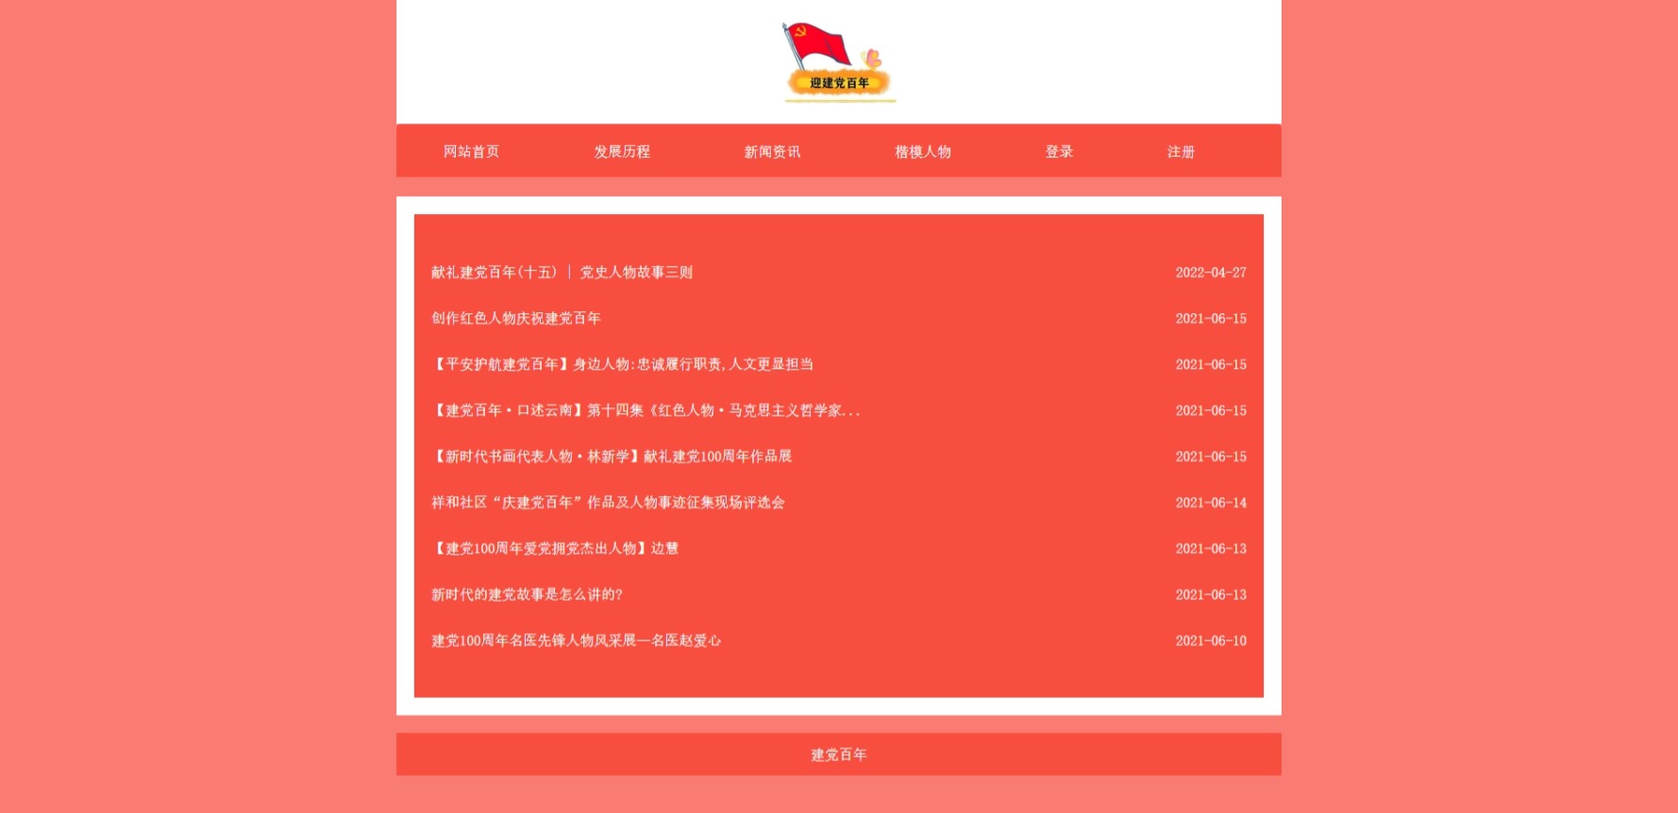
Task: Click 2021-06-15 beside 创作红色人物庆祝建党百年
Action: click(x=1211, y=319)
